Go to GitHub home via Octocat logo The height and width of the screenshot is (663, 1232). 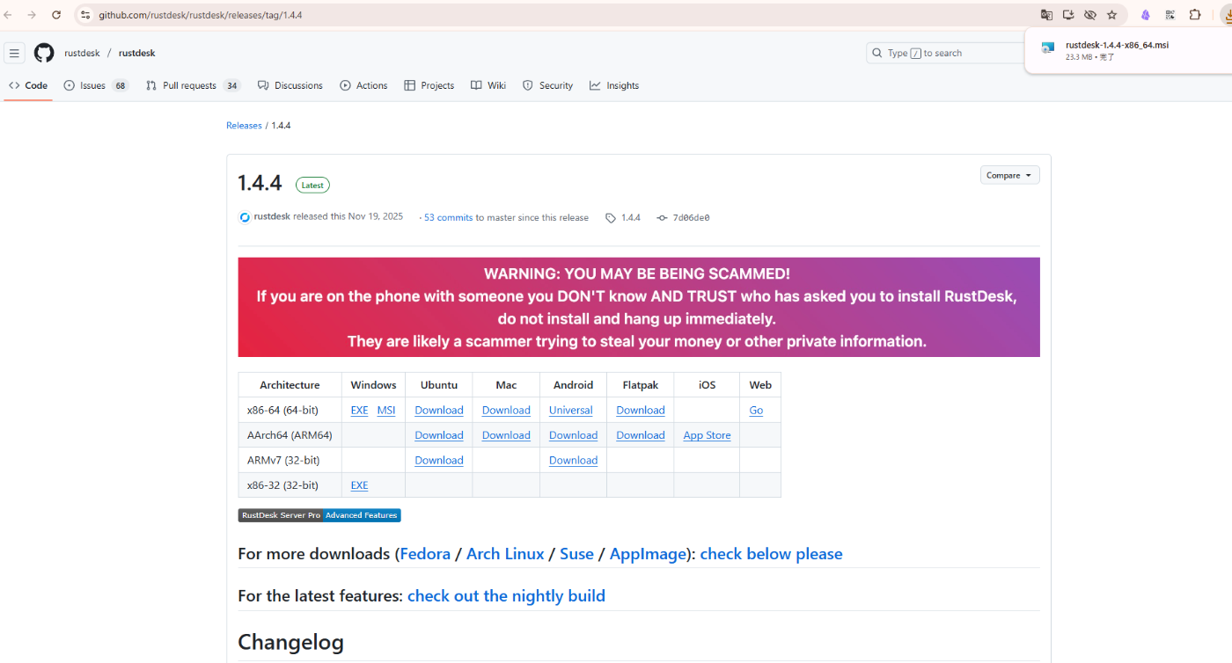tap(44, 54)
